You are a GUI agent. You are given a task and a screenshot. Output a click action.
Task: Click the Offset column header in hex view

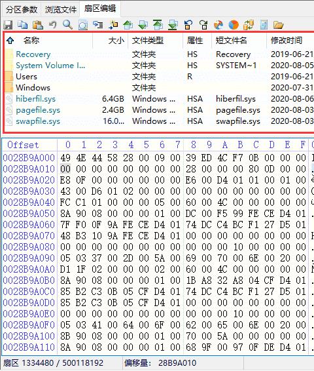tap(23, 145)
